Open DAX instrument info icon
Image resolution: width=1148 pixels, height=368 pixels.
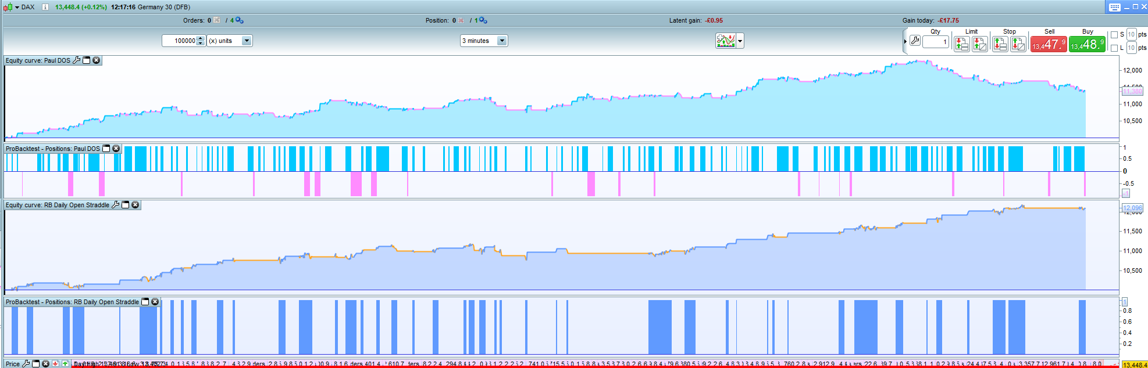(x=45, y=7)
